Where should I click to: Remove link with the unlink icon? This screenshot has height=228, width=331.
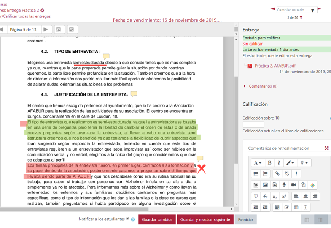point(286,174)
